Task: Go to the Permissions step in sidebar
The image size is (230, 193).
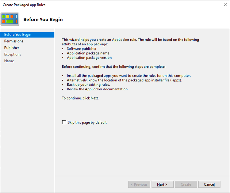Action: coord(14,41)
